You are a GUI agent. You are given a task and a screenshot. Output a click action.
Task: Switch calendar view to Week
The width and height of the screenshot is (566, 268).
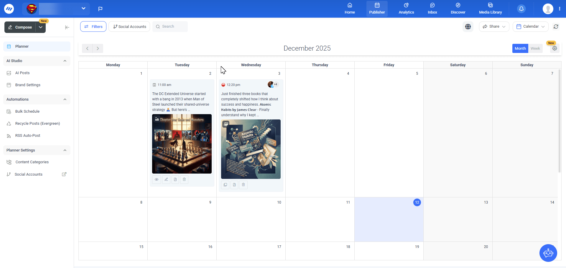coord(535,48)
